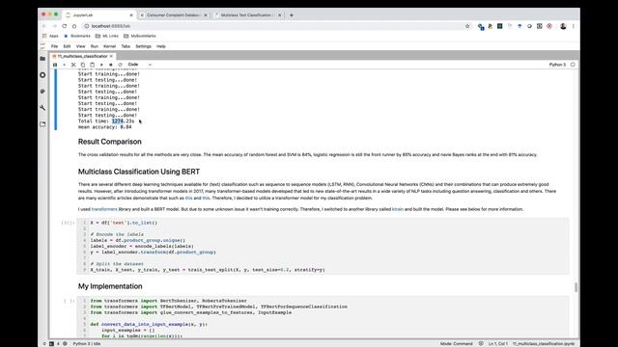Click the Python 3 kernel name
Viewport: 618px width, 347px height.
click(x=557, y=65)
